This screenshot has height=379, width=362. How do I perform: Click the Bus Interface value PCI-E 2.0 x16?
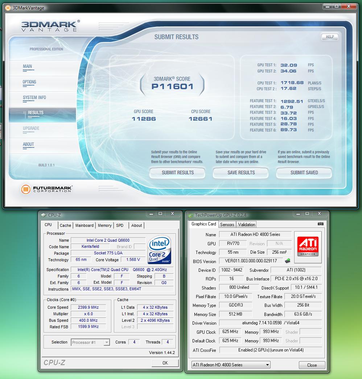click(296, 279)
